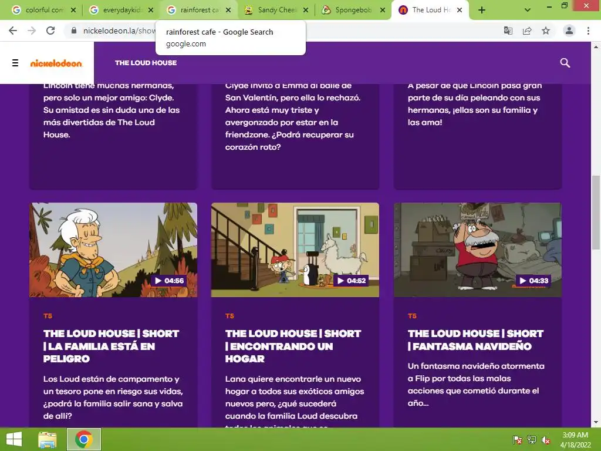Reload the page with the refresh icon

pyautogui.click(x=50, y=31)
